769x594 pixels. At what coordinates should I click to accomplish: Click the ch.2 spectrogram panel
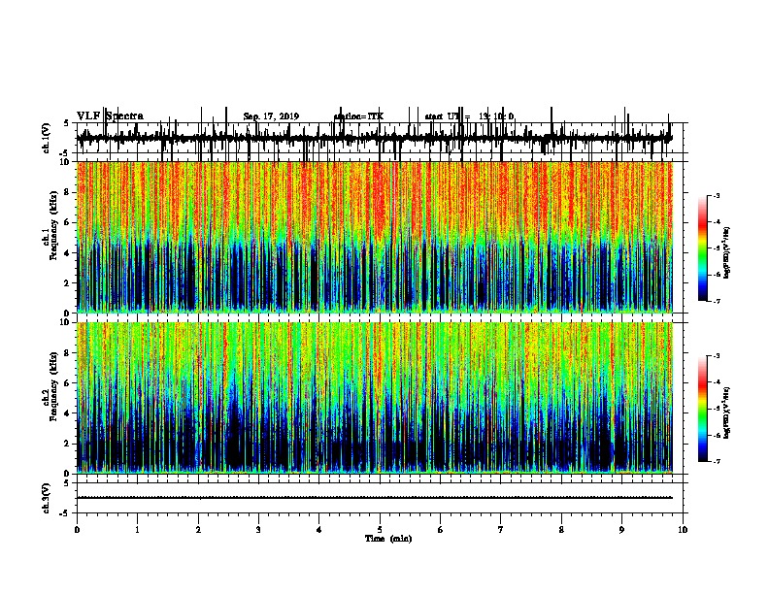click(374, 398)
